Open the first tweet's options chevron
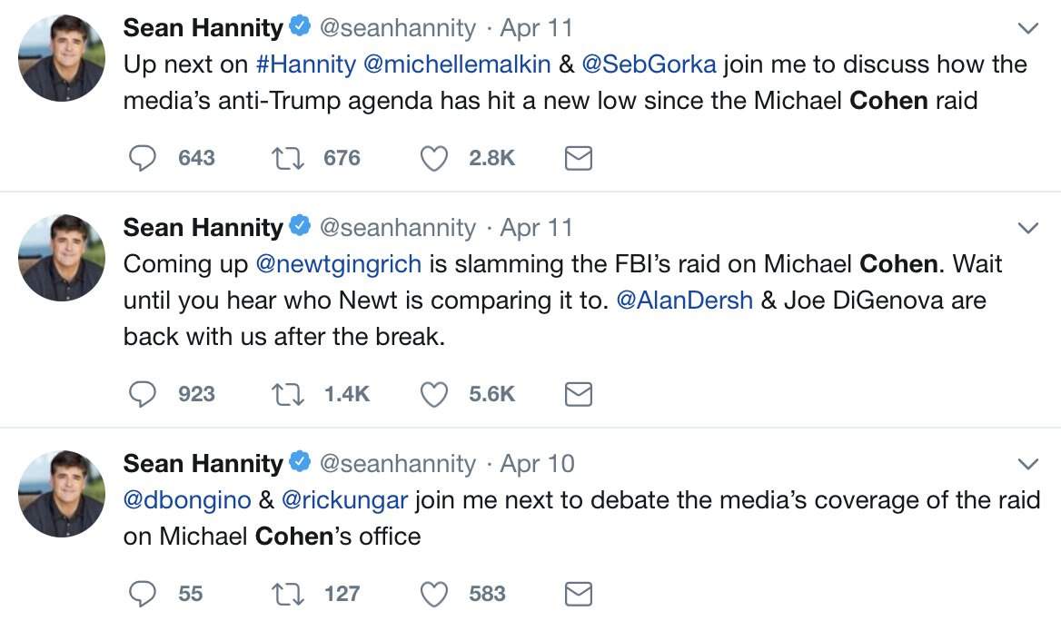The height and width of the screenshot is (621, 1061). pos(1027,29)
